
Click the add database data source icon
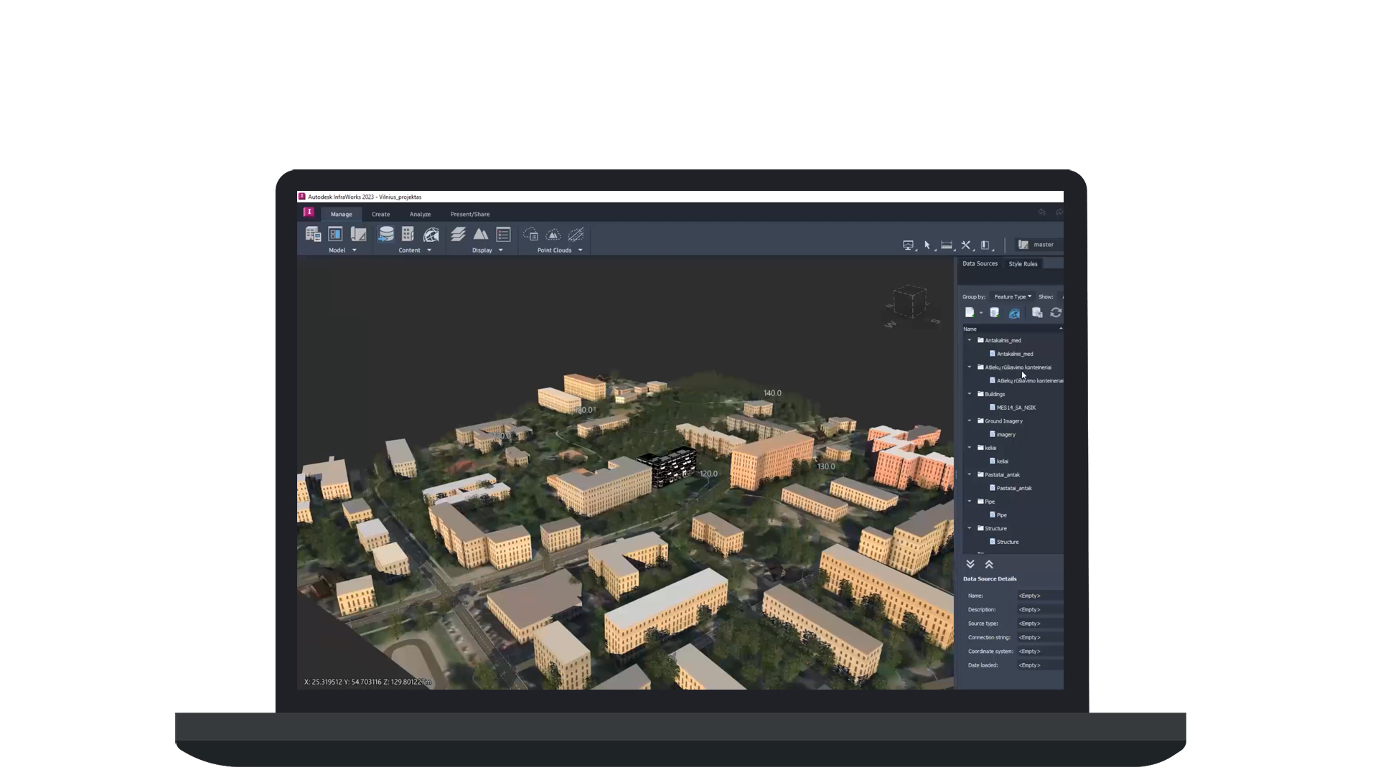[x=995, y=313]
